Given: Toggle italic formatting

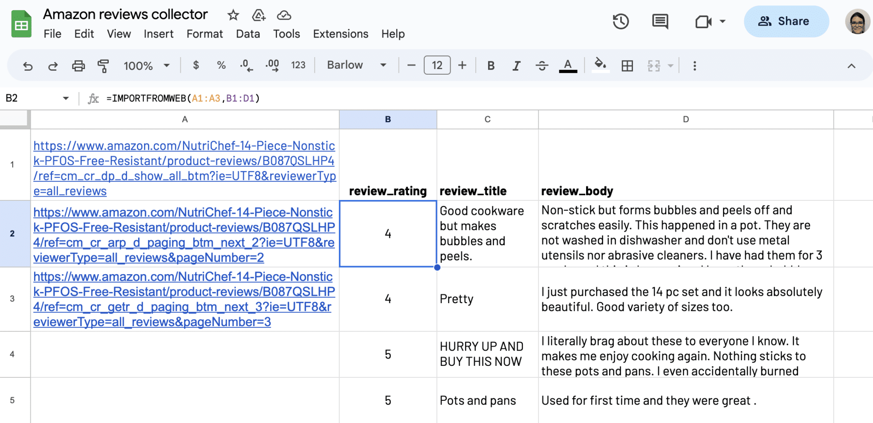Looking at the screenshot, I should (x=516, y=65).
